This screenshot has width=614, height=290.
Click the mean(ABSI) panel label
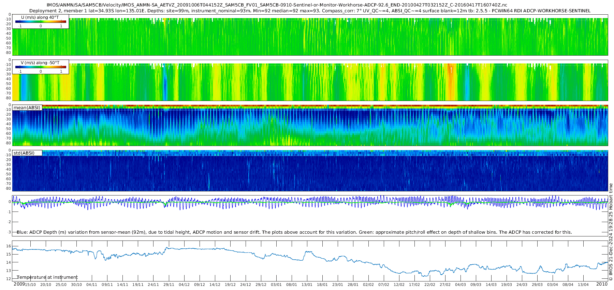[27, 108]
